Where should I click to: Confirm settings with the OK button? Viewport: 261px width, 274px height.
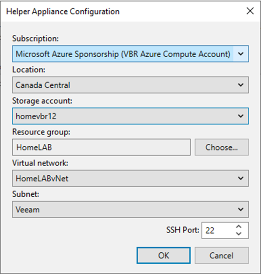pos(163,255)
